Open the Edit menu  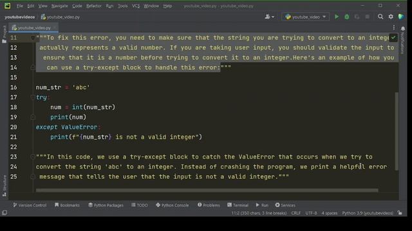pos(30,6)
